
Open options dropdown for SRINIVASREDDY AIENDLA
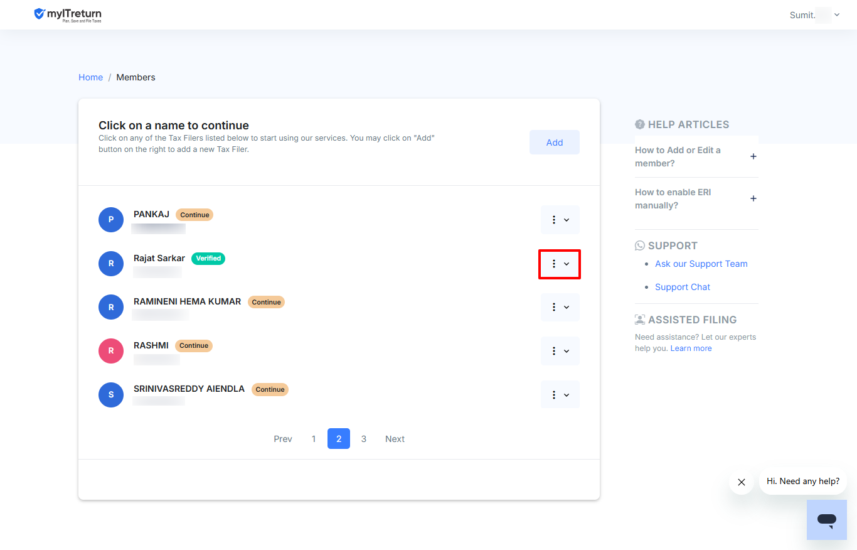560,395
